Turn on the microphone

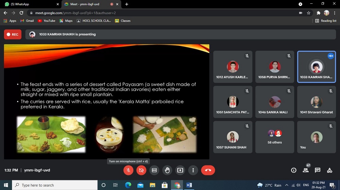click(128, 170)
